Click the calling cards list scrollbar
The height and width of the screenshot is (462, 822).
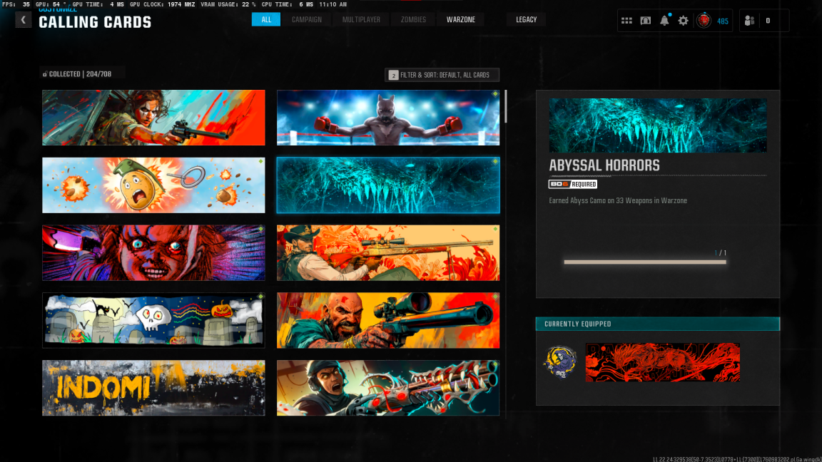[506, 107]
